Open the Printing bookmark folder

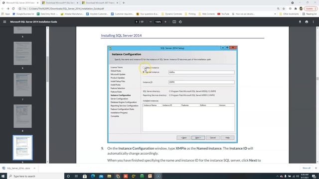tap(190, 14)
